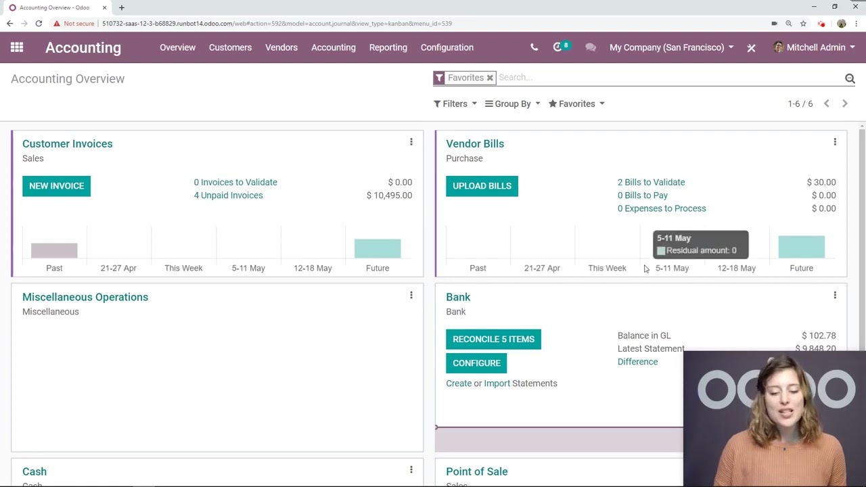Open the Accounting top menu item
This screenshot has width=866, height=487.
click(x=334, y=47)
